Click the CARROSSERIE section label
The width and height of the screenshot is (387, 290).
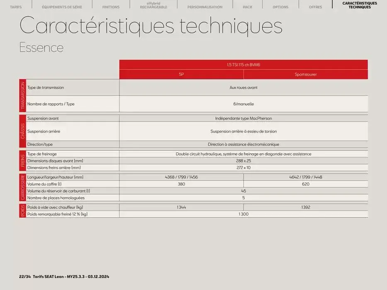[x=22, y=187]
